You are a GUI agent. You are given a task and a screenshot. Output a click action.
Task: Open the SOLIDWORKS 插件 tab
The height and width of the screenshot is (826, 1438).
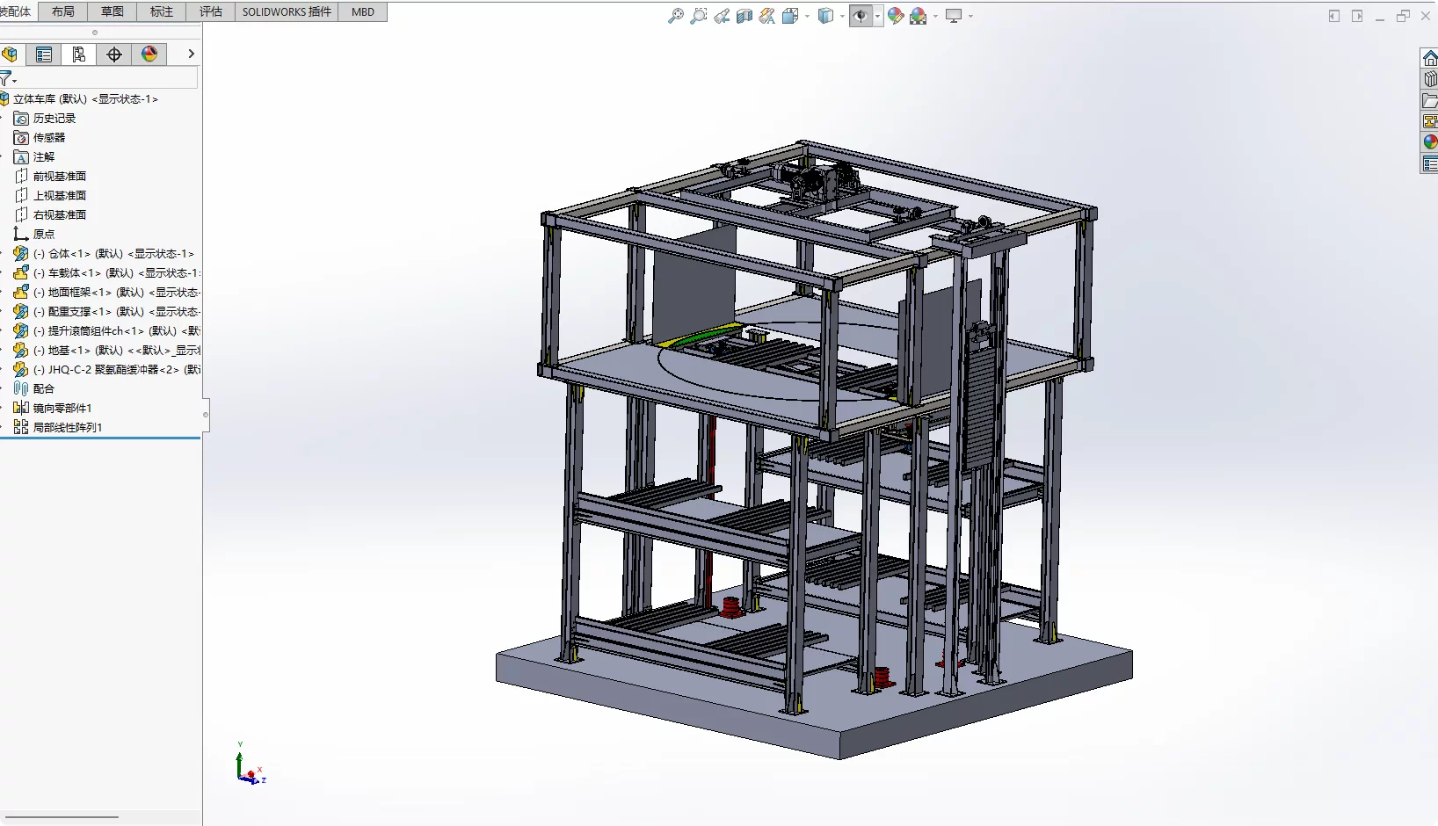pyautogui.click(x=287, y=11)
